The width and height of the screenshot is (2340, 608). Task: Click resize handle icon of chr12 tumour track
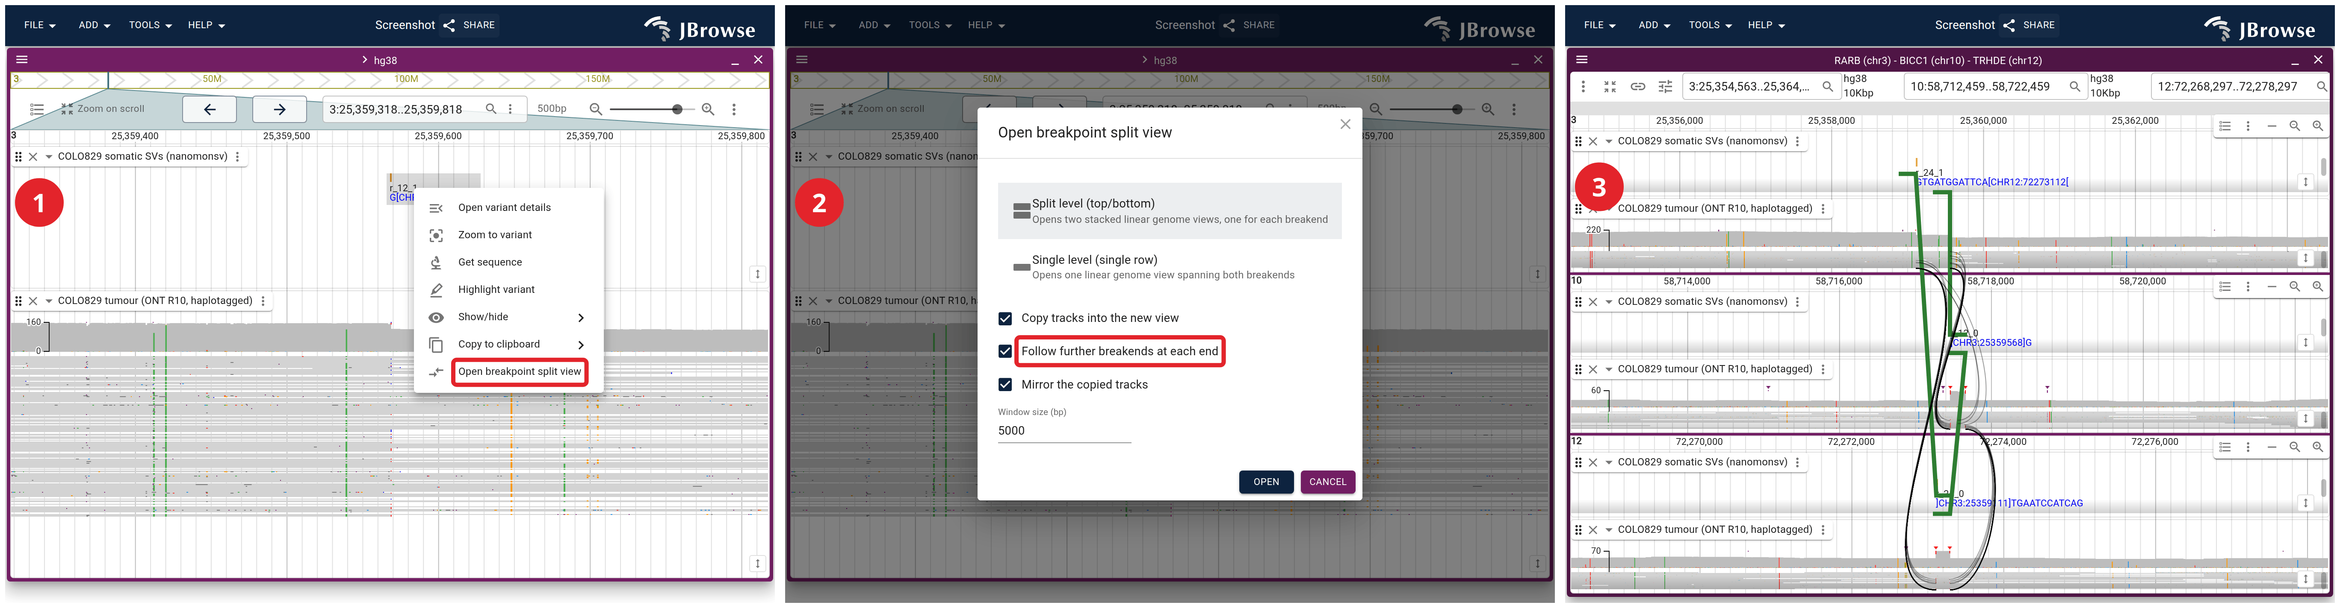2305,579
